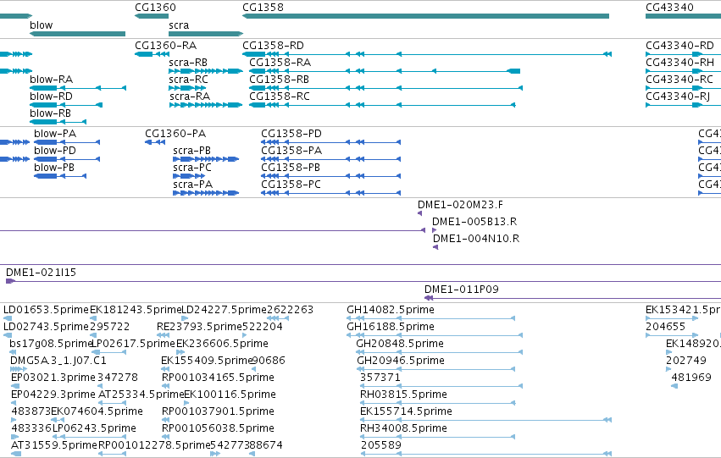Click EST EP03021.3prime
Image resolution: width=721 pixels, height=458 pixels.
pyautogui.click(x=53, y=378)
